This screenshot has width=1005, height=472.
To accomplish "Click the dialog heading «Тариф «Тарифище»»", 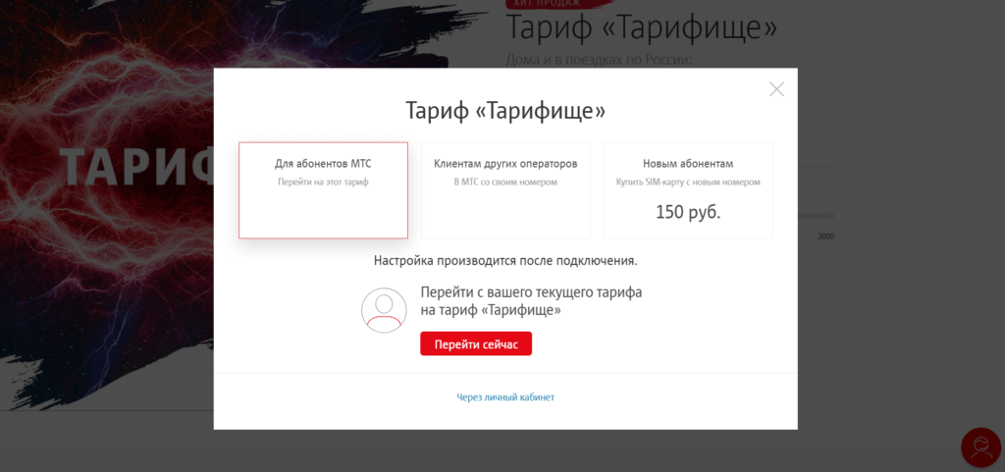I will click(x=505, y=110).
